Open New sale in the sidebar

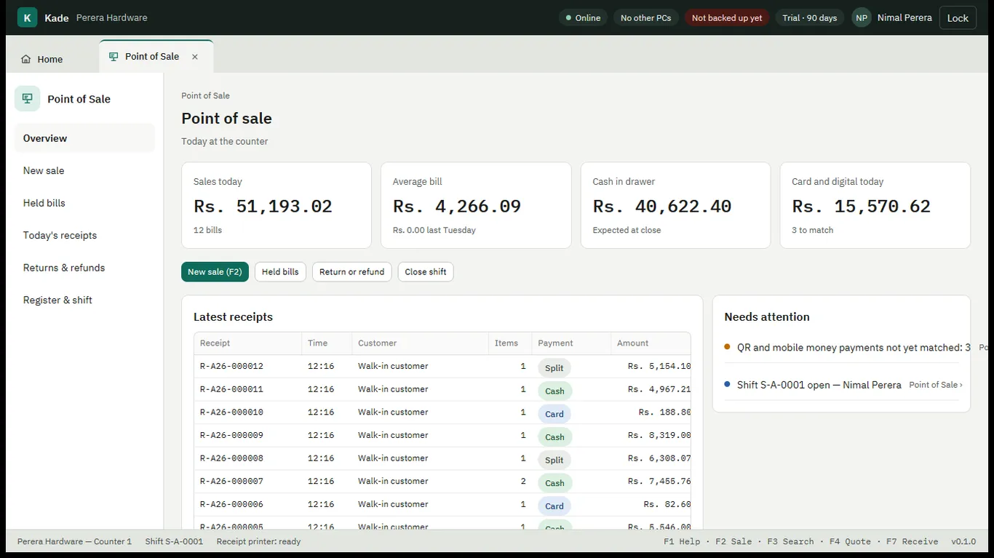point(84,170)
